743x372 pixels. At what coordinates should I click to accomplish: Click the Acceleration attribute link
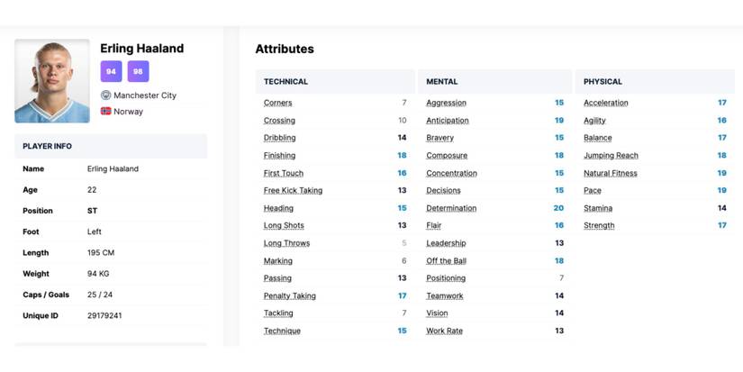pyautogui.click(x=606, y=103)
